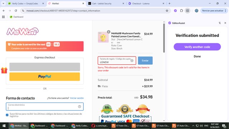
Task: Go back to the previous page
Action: (x=4, y=11)
